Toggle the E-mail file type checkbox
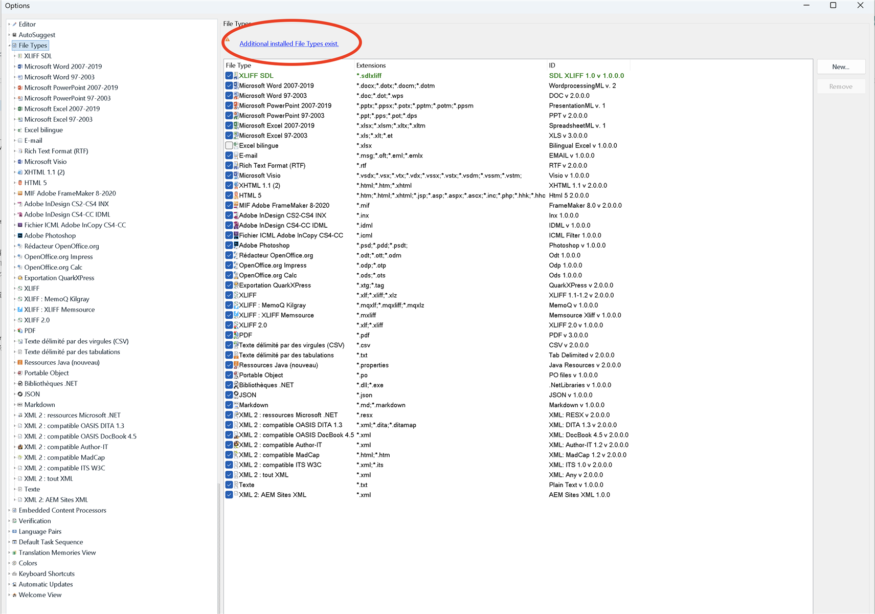Image resolution: width=875 pixels, height=614 pixels. click(229, 155)
